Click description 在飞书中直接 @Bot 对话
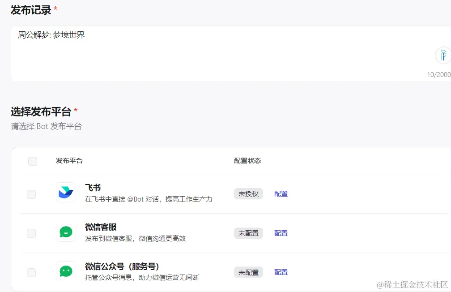This screenshot has width=451, height=292. pos(149,199)
